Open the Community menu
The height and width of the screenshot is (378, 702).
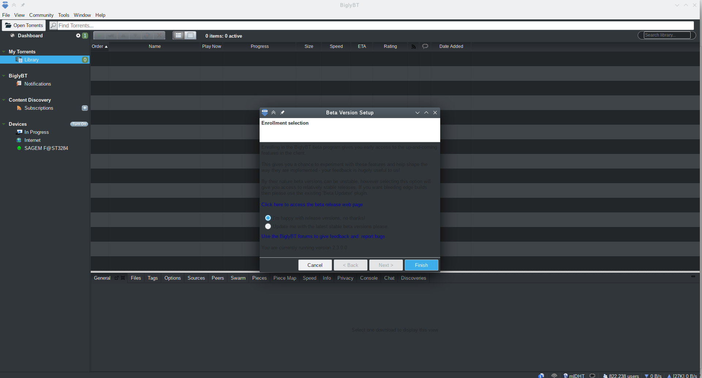(41, 15)
